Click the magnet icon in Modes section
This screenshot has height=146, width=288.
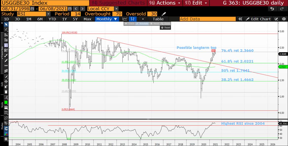(x=6, y=129)
